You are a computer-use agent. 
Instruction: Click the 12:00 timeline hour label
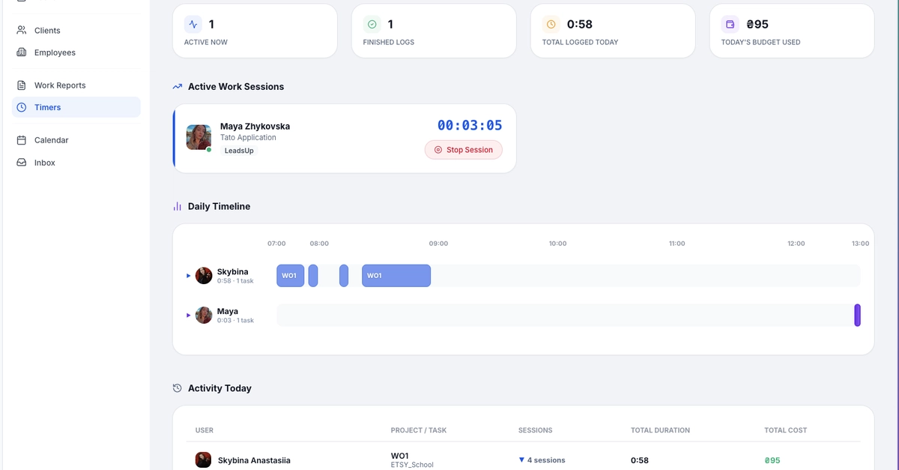click(x=796, y=244)
